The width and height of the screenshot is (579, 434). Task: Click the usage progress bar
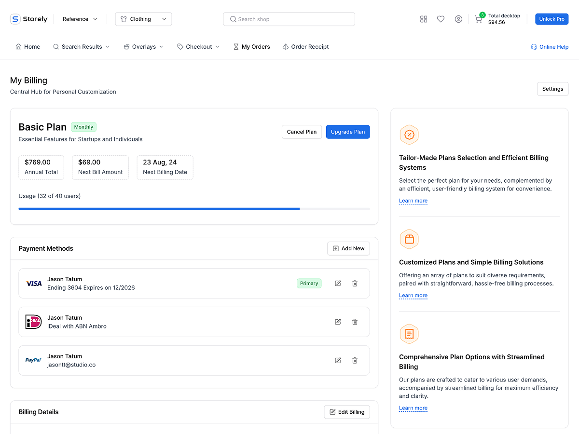click(194, 209)
